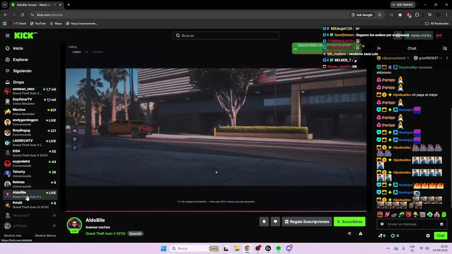Open itslotaa channel in sidebar
The image size is (452, 254).
click(x=30, y=184)
